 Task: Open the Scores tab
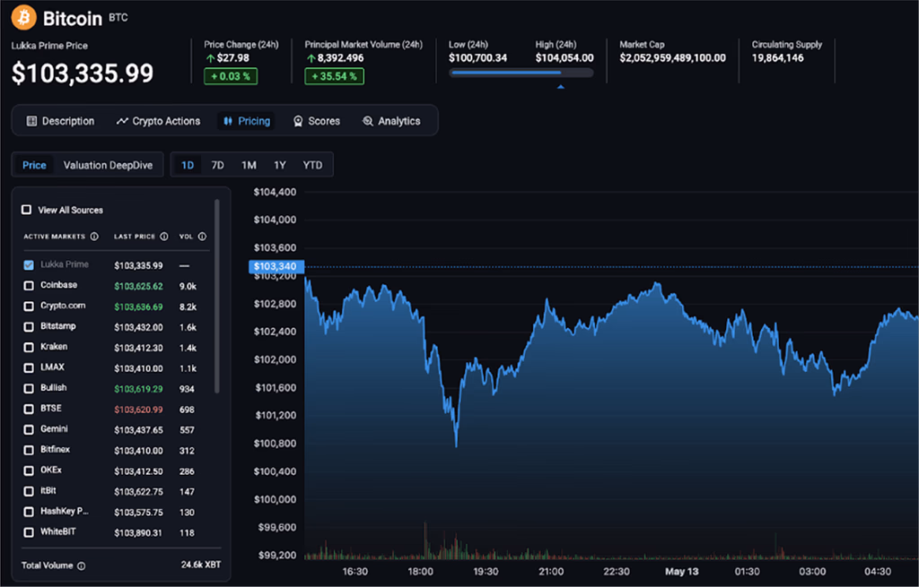pyautogui.click(x=317, y=121)
